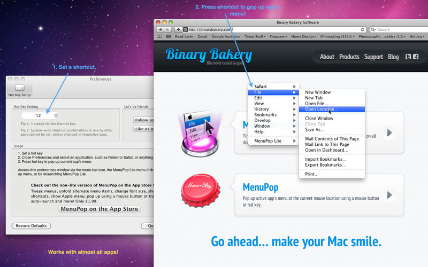Click Safari's back navigation arrow

[x=160, y=29]
